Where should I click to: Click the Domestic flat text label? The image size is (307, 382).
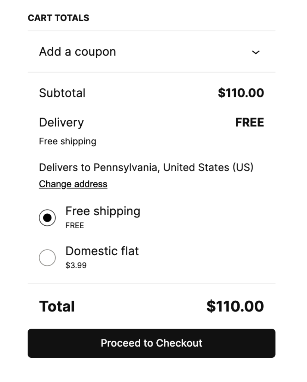(x=102, y=251)
